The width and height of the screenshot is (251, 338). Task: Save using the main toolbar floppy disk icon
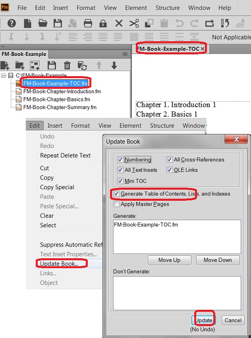[x=57, y=23]
